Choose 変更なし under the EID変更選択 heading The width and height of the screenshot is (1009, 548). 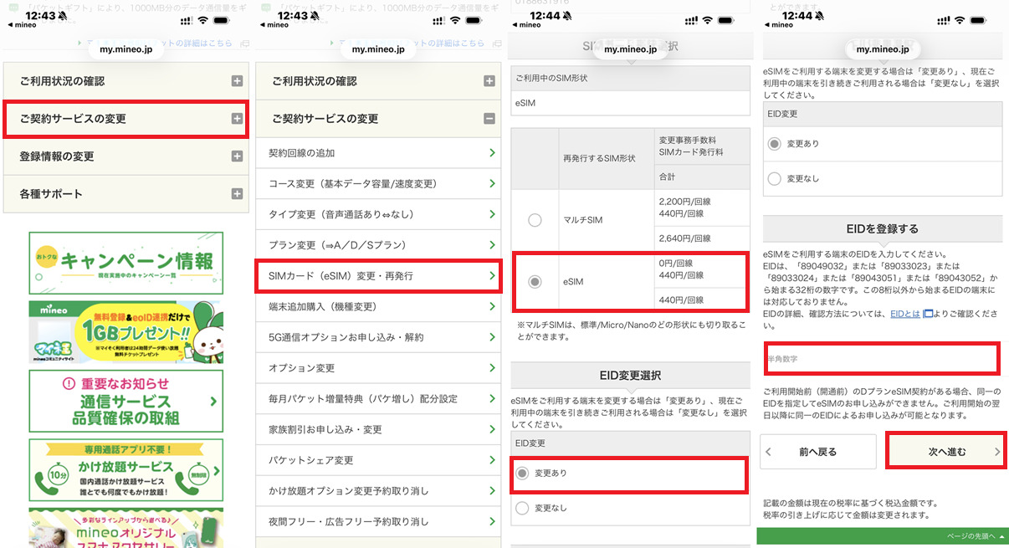[523, 508]
